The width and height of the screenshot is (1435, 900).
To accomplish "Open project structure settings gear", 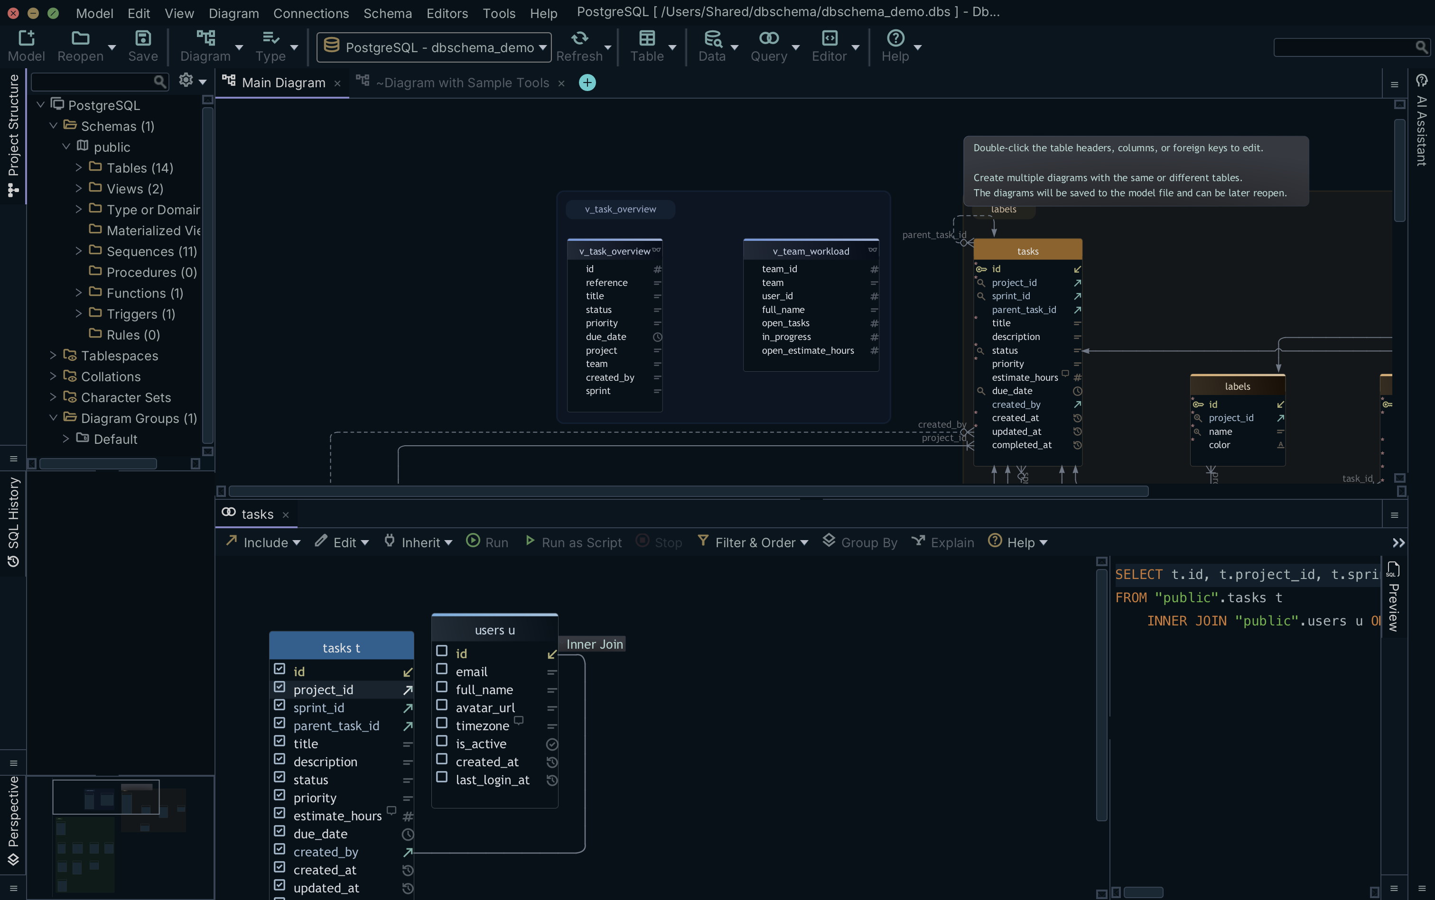I will (x=186, y=80).
